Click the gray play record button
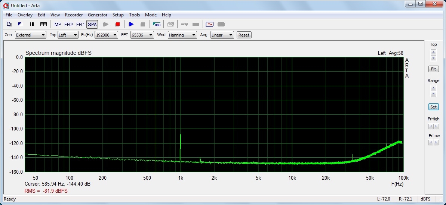Screen dimensions: 446x205 (106, 24)
